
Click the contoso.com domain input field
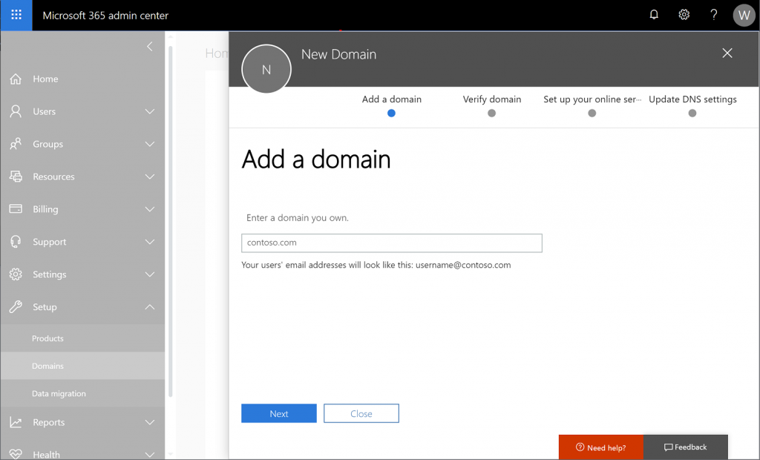(391, 243)
